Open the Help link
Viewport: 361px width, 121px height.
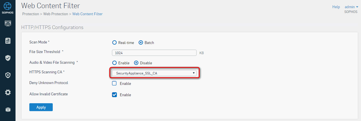coord(336,7)
